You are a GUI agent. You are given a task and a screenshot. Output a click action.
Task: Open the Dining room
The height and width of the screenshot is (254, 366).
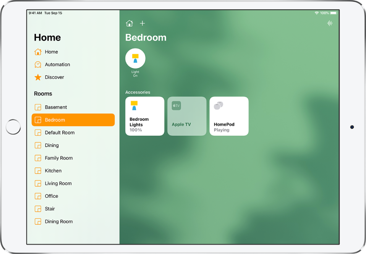73,145
